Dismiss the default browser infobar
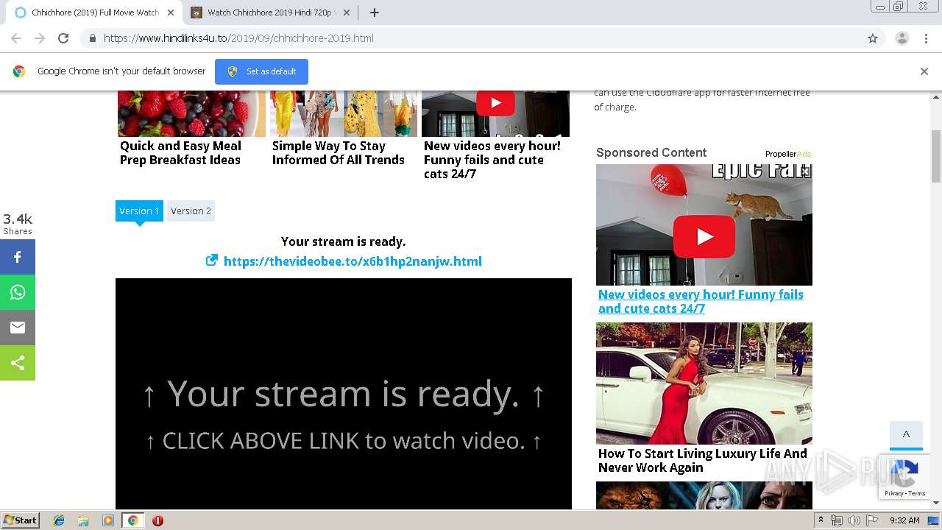942x530 pixels. 924,71
